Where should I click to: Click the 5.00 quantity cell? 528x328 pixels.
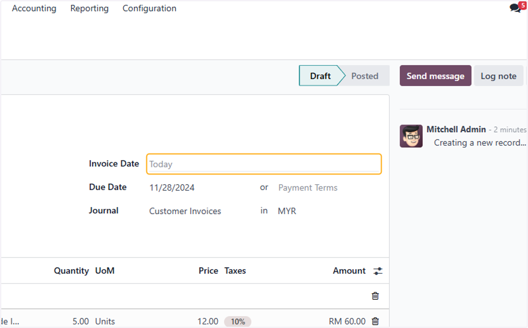[81, 321]
